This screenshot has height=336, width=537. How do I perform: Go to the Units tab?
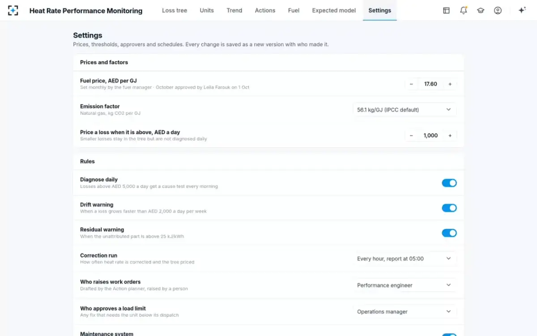click(207, 10)
